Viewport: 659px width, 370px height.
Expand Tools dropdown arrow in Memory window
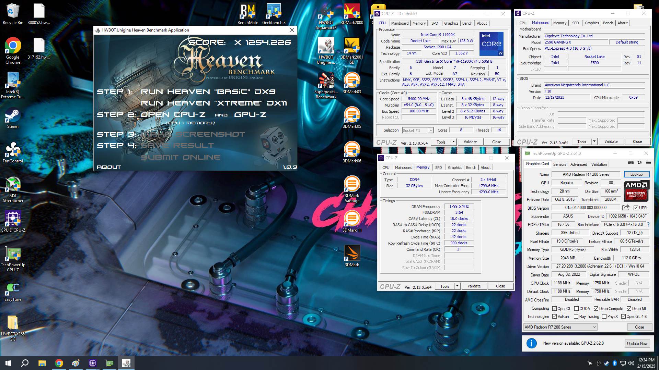pyautogui.click(x=457, y=286)
